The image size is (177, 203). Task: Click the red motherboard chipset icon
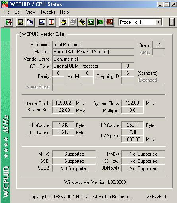(x=109, y=22)
